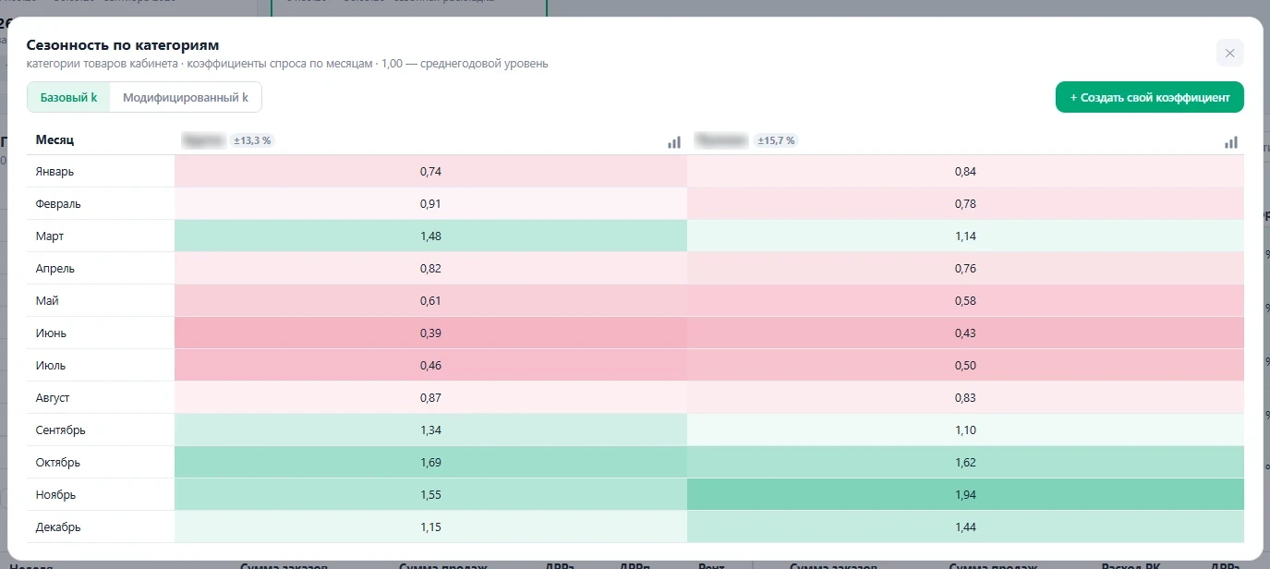The image size is (1270, 569).
Task: Close the seasonality dialog with X
Action: (1229, 54)
